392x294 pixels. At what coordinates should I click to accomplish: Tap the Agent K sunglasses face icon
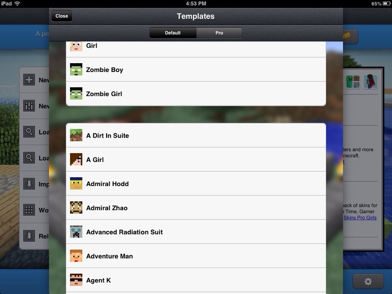tap(76, 280)
